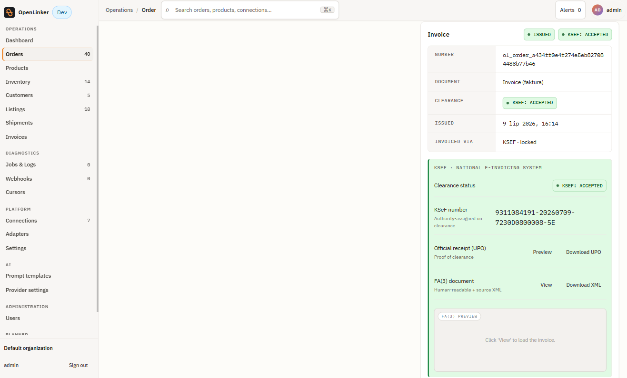This screenshot has height=378, width=627.
Task: Click the AD user avatar
Action: [597, 10]
